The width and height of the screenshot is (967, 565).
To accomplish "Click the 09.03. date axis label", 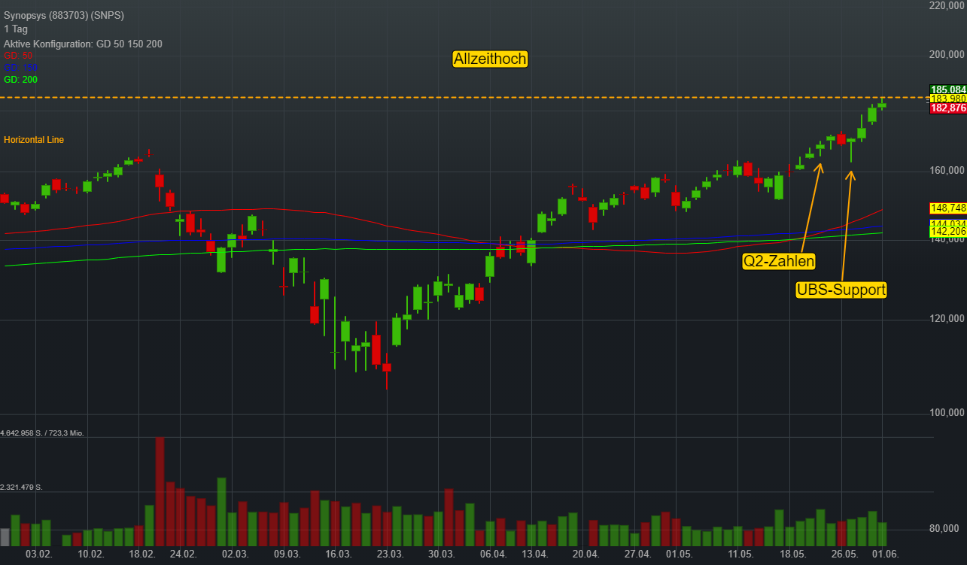I will click(287, 554).
